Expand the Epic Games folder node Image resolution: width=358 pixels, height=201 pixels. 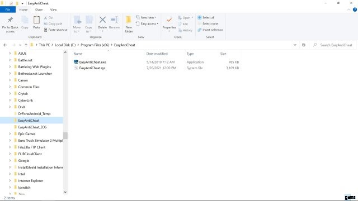coord(10,134)
